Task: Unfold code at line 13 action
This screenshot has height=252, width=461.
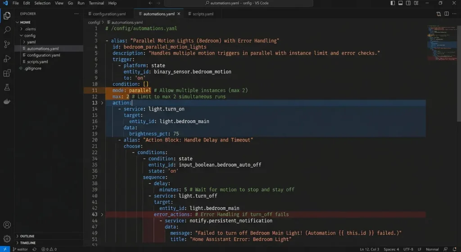Action: [102, 103]
